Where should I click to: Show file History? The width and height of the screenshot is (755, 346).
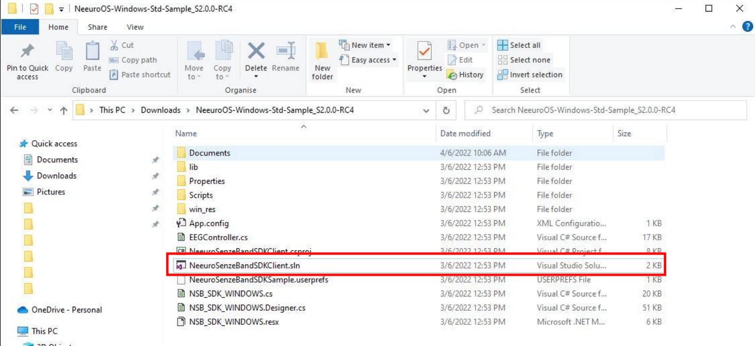(x=465, y=75)
